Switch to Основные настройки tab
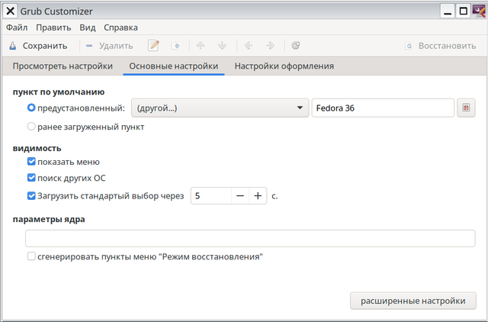 click(174, 66)
